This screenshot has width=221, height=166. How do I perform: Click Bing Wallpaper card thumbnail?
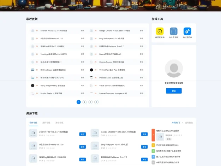[x=95, y=146]
